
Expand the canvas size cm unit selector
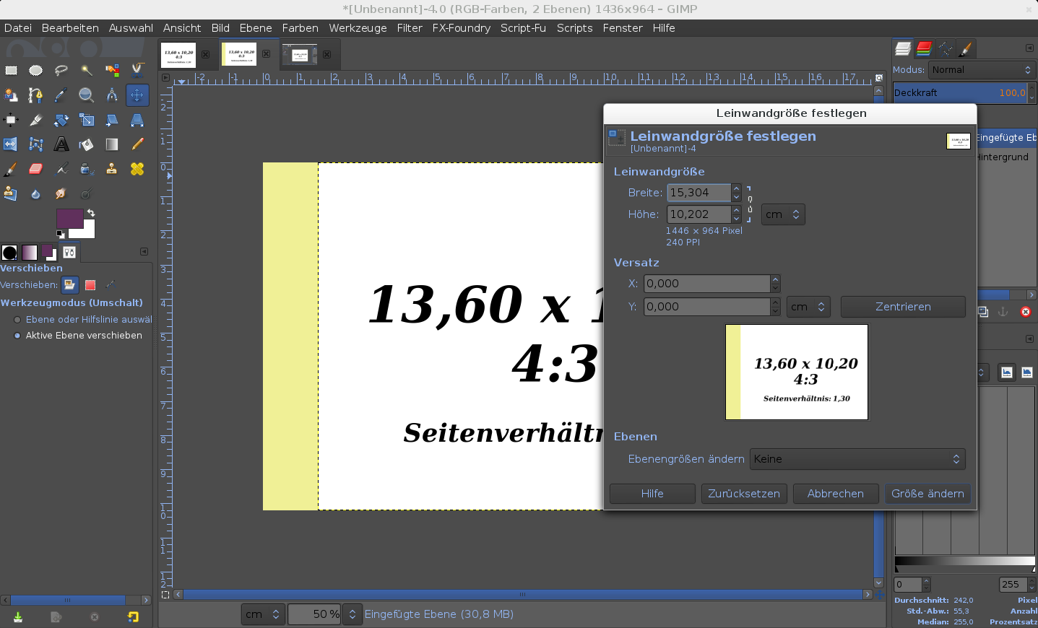pyautogui.click(x=783, y=214)
